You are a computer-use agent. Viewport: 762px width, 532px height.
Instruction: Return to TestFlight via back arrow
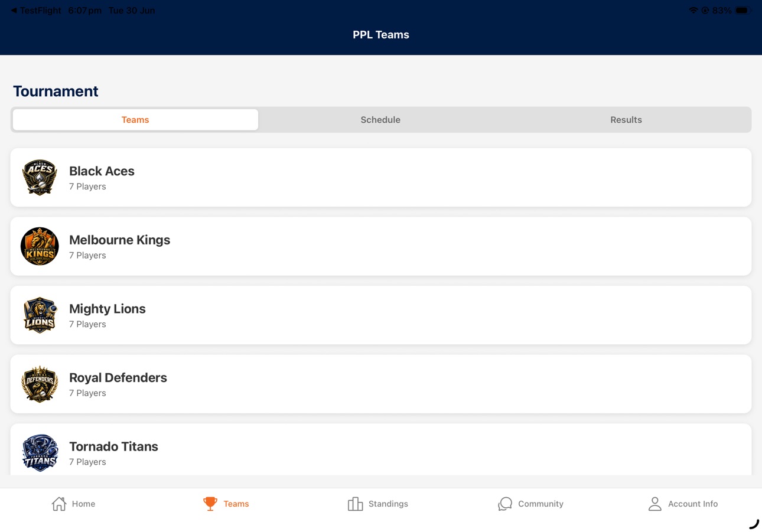14,10
